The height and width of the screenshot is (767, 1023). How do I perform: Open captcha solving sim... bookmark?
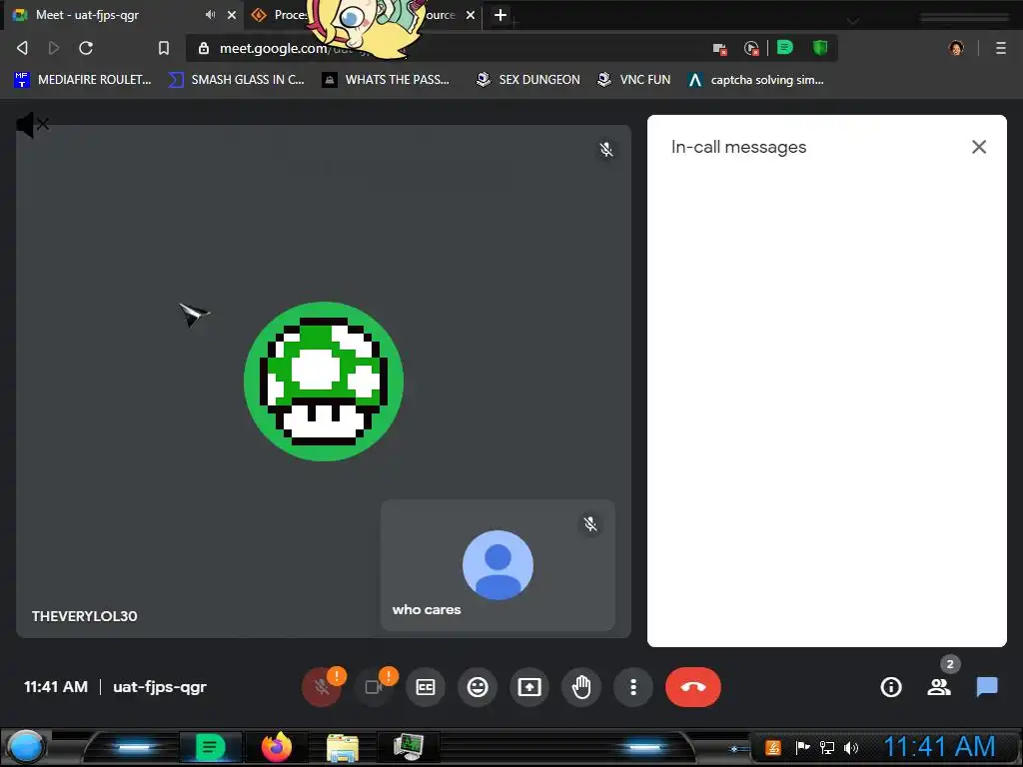tap(756, 80)
